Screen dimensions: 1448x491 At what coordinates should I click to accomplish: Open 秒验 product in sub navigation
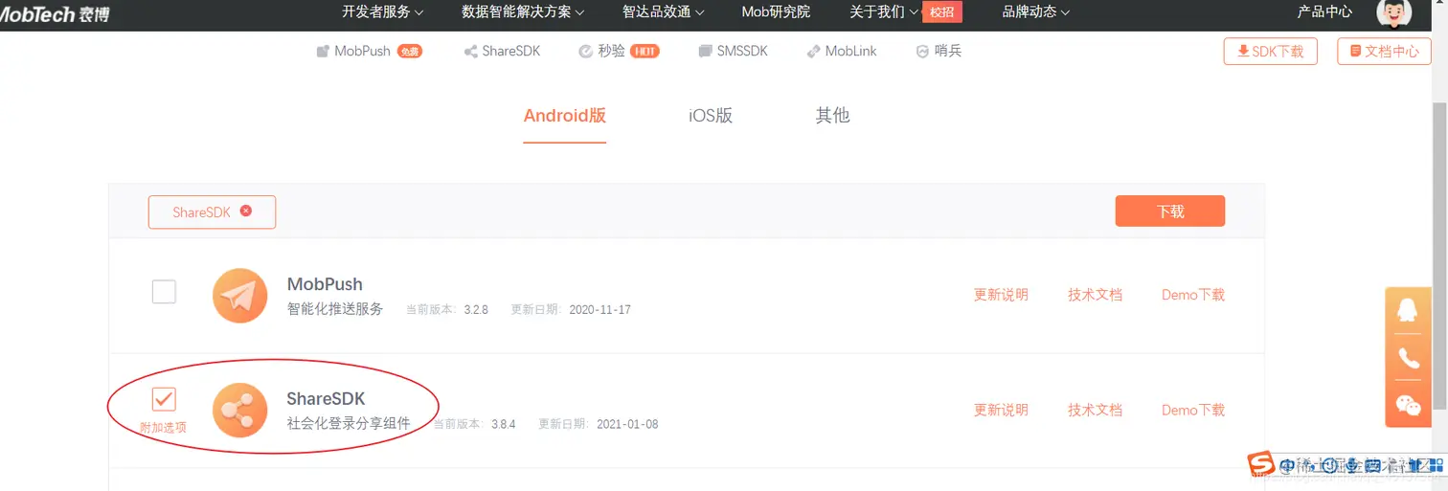pyautogui.click(x=619, y=51)
